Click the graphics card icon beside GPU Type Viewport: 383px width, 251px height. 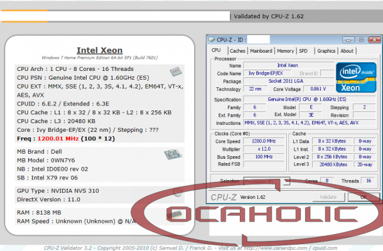point(178,191)
